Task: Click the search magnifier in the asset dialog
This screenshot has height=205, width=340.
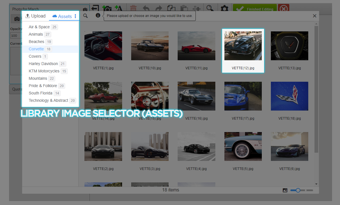Action: click(x=85, y=16)
